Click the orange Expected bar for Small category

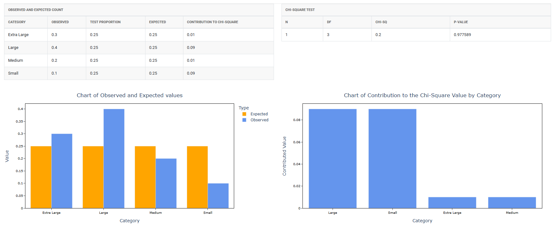(197, 177)
